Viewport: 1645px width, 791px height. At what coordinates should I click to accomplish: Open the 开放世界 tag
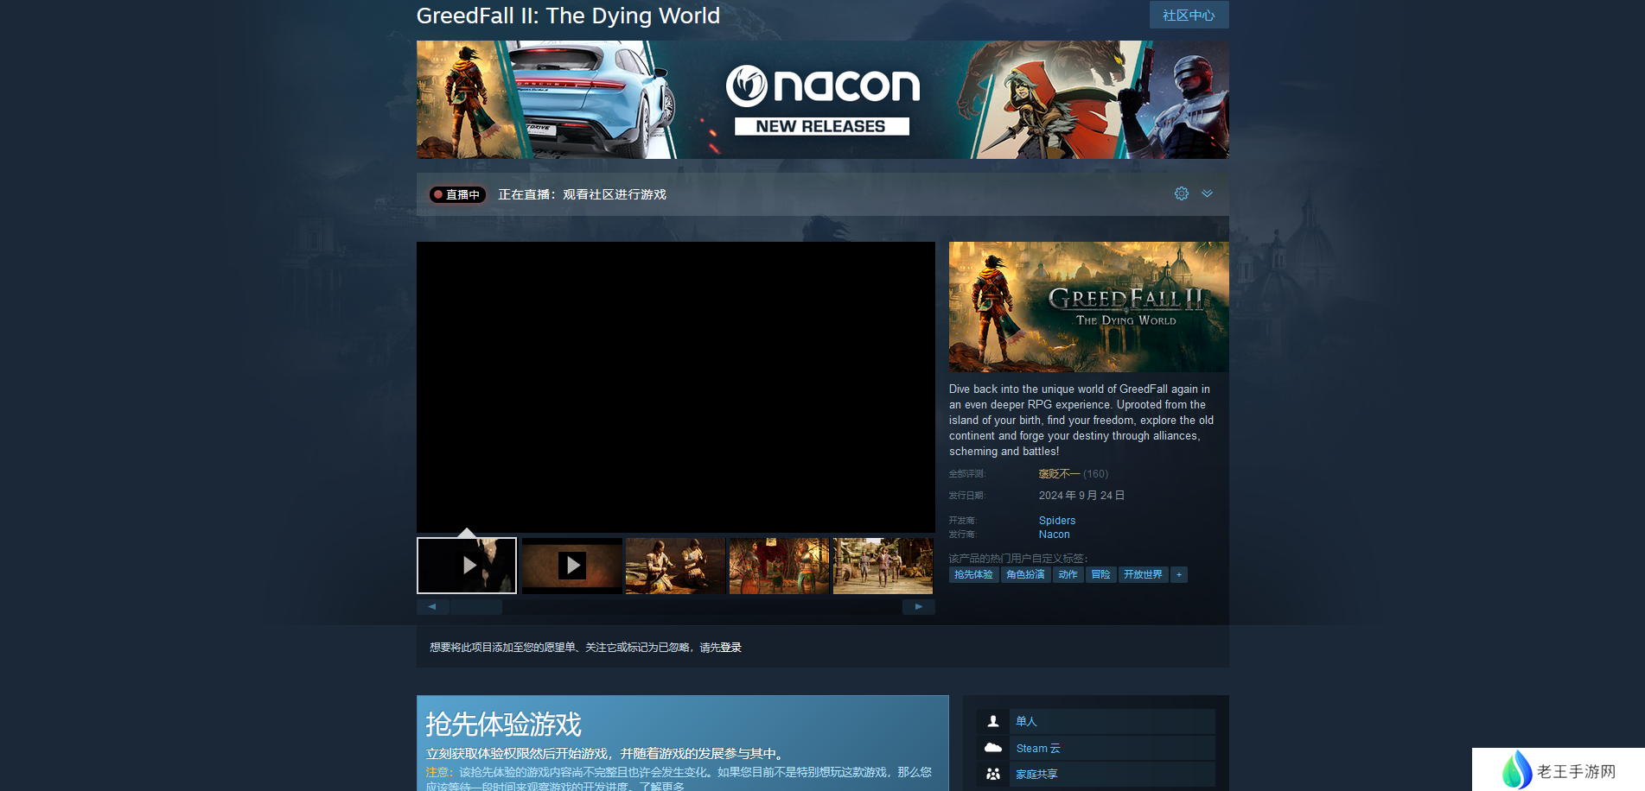[x=1142, y=575]
